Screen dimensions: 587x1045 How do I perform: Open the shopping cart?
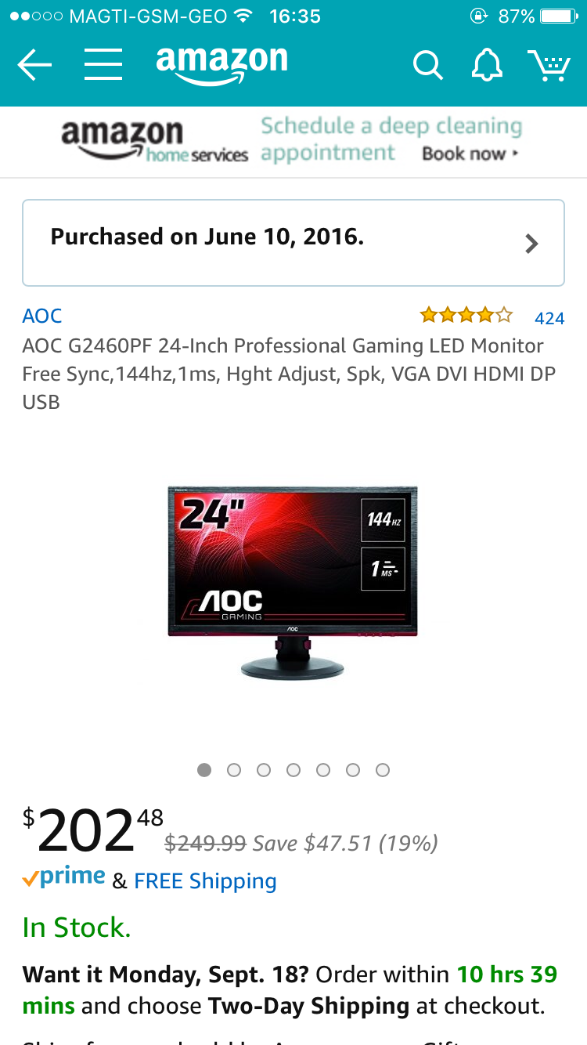(x=548, y=65)
